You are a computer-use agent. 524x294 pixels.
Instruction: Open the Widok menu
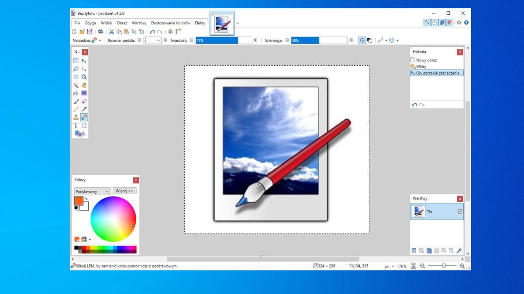pyautogui.click(x=107, y=23)
